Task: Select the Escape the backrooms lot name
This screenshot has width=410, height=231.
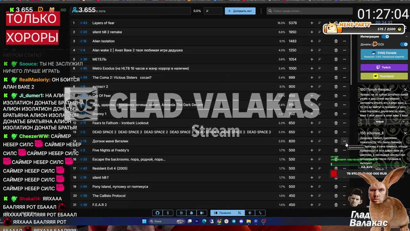Action: tap(129, 159)
